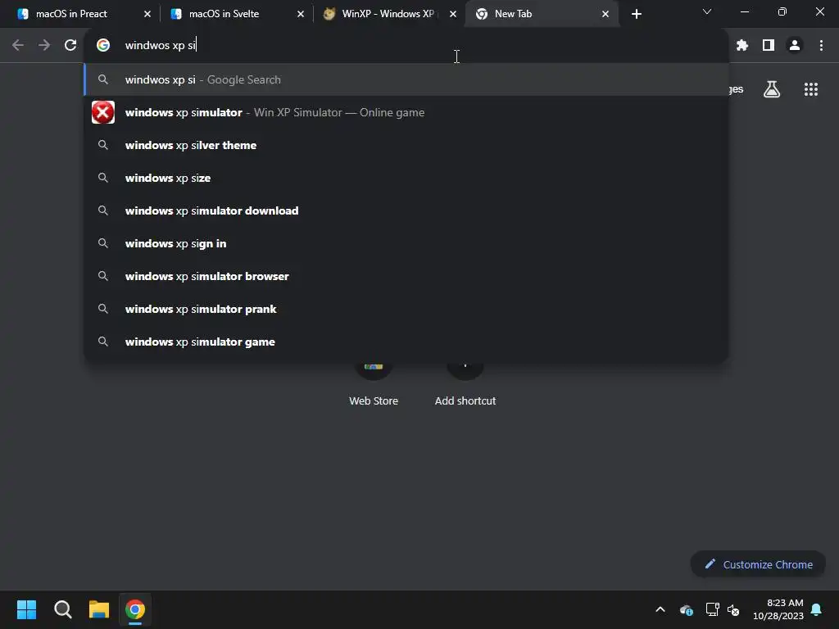Click the browser forward arrow

pyautogui.click(x=44, y=46)
